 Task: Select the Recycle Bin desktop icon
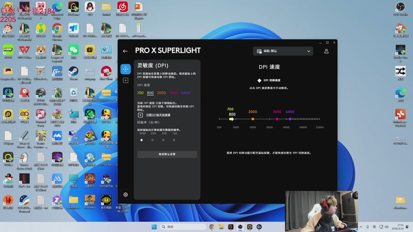click(x=73, y=95)
